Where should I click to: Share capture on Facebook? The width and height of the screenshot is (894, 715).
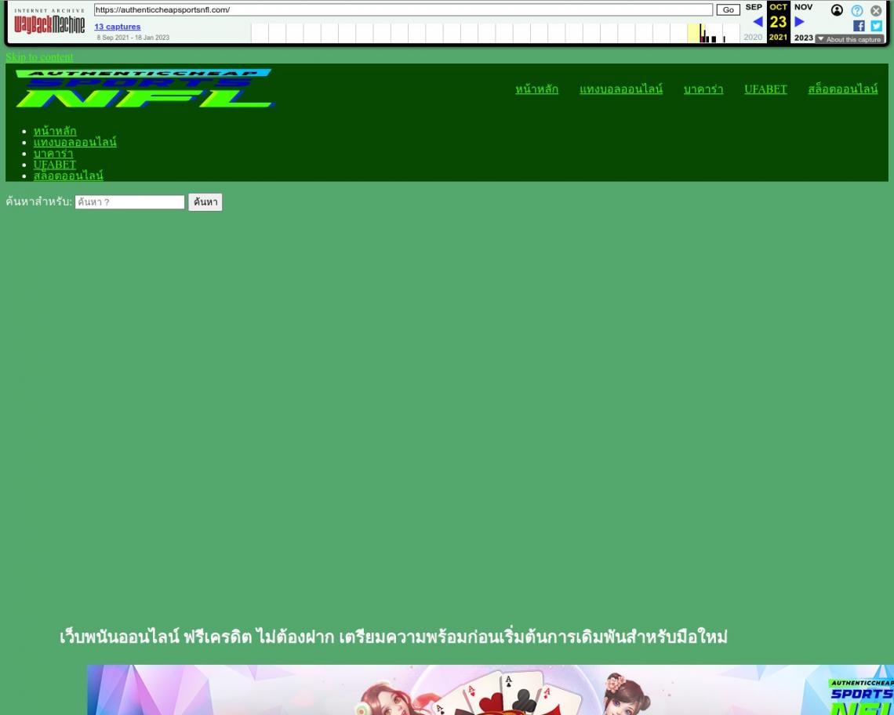point(859,26)
